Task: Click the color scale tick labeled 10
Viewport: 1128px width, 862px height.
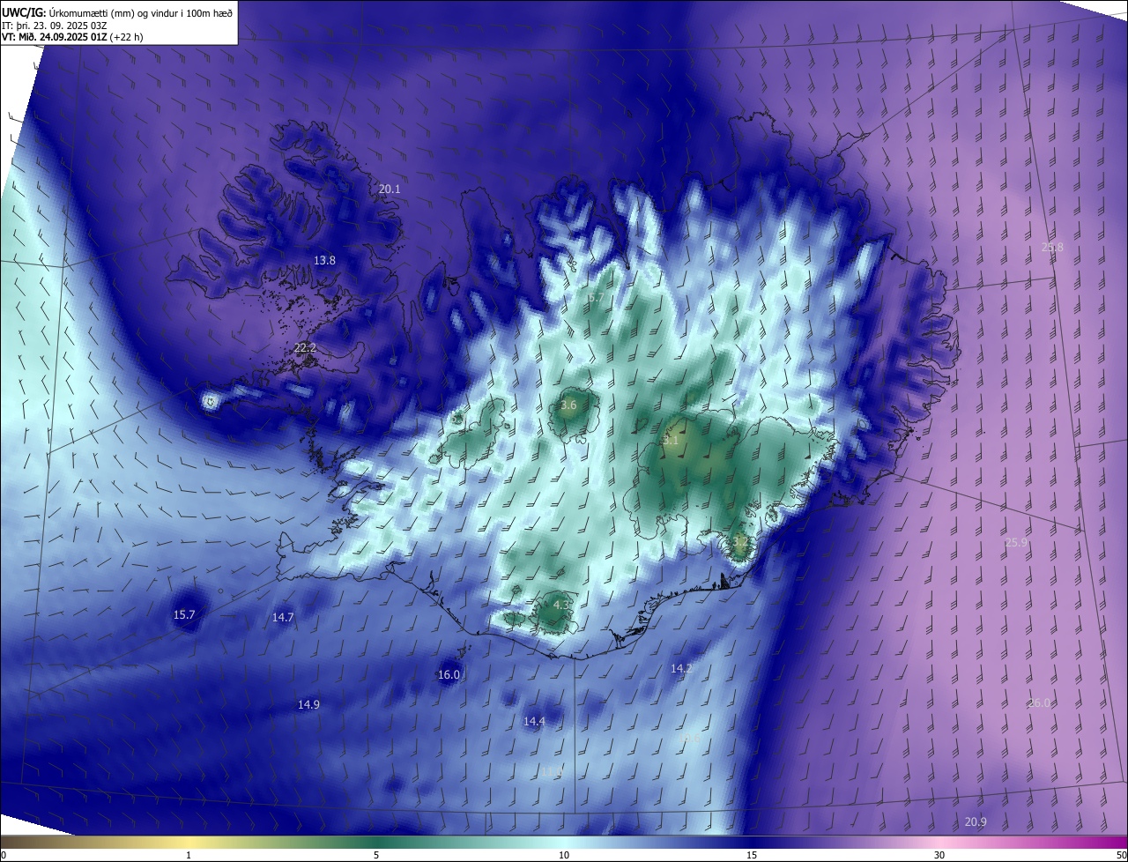Action: 564,855
